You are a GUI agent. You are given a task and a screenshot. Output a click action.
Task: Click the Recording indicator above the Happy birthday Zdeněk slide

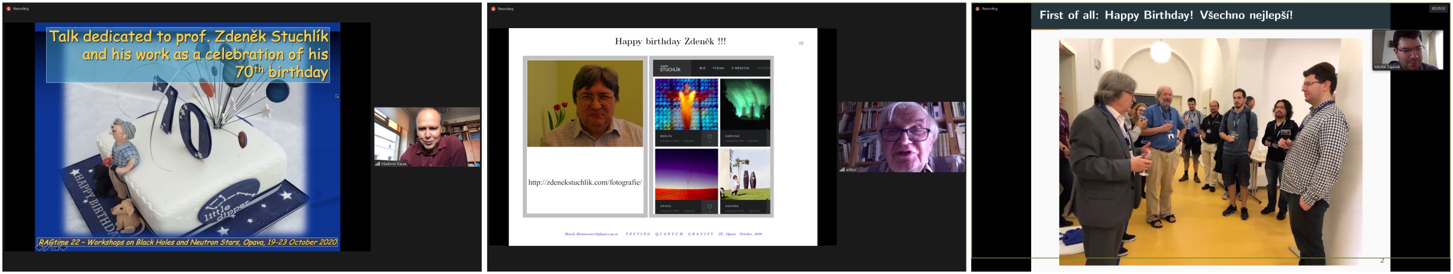[x=502, y=8]
